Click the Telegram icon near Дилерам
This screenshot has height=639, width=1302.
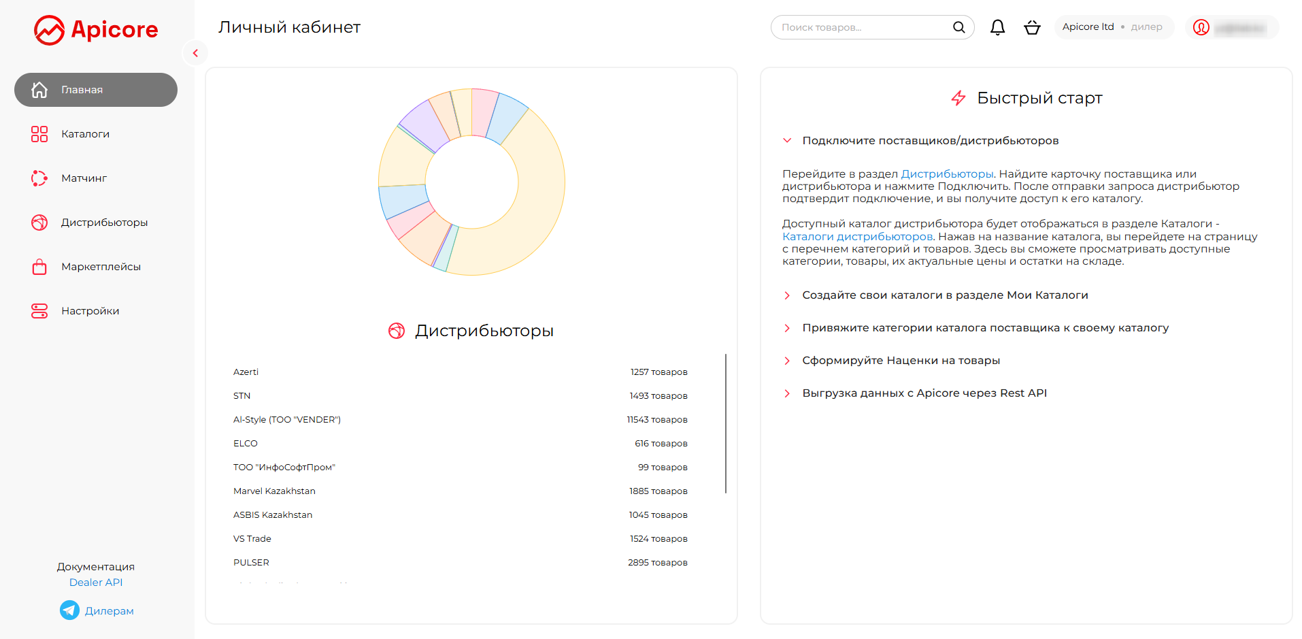(69, 610)
